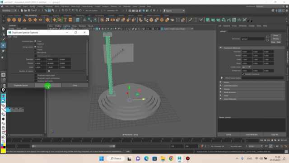Click the Rotate Y field showing 60.0000
This screenshot has width=289, height=163.
52,63
